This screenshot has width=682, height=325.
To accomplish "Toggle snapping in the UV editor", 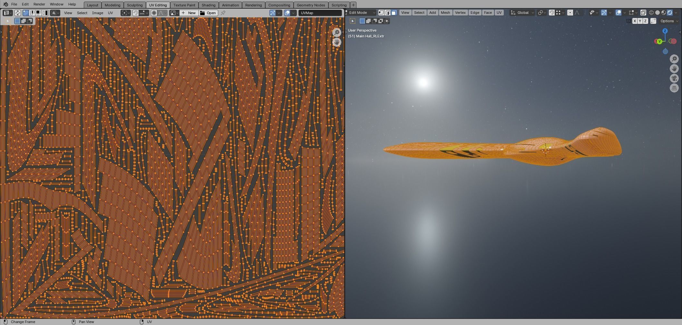I will coord(136,13).
